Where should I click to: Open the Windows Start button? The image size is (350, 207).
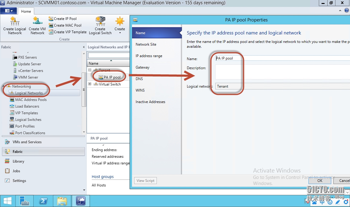pos(8,201)
